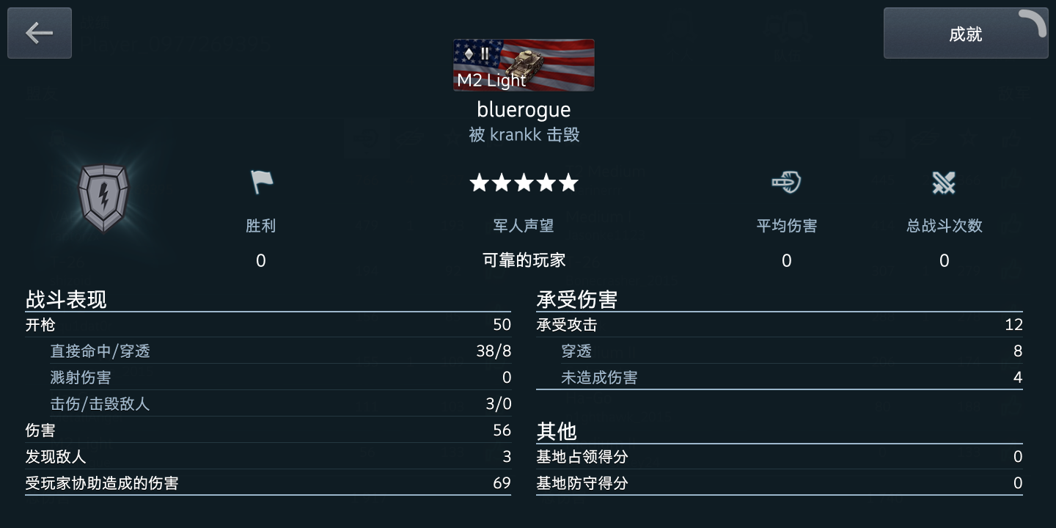Click the 可靠的玩家 reputation label
The image size is (1056, 528).
[524, 260]
